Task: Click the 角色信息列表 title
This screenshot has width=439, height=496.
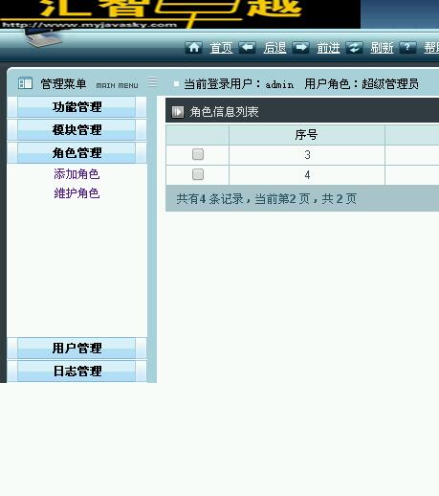Action: tap(224, 112)
